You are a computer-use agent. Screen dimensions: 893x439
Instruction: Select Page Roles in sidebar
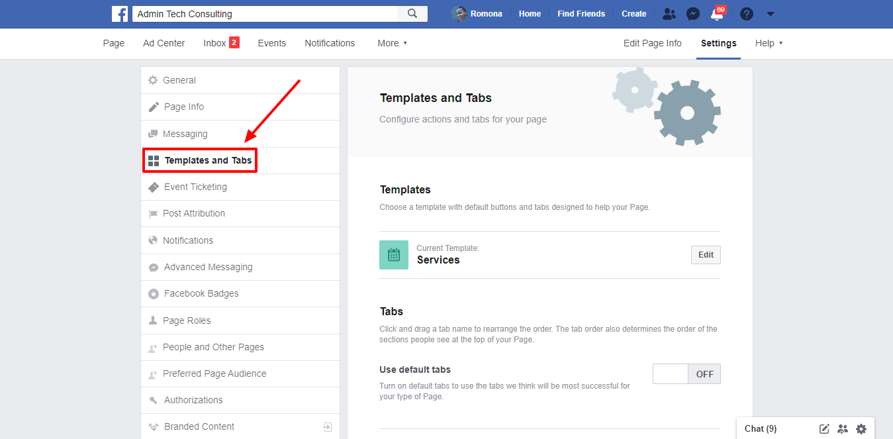pyautogui.click(x=240, y=320)
